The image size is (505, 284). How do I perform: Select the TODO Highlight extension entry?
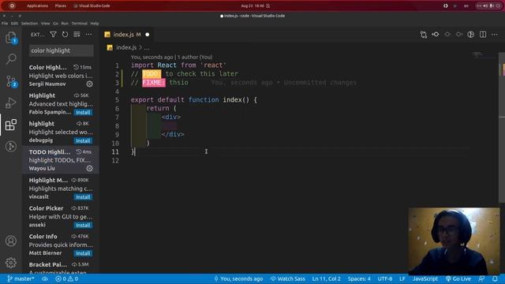[61, 160]
